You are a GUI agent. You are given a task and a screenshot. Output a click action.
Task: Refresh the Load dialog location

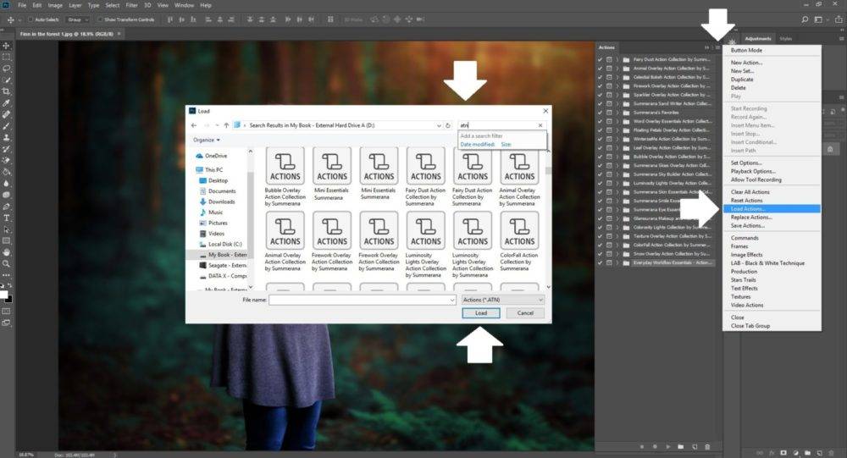point(448,125)
